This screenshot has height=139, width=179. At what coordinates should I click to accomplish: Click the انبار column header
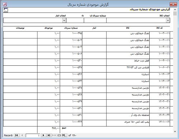(x=94, y=28)
